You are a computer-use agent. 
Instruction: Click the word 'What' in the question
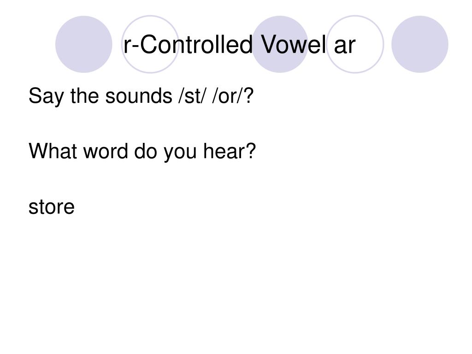53,151
